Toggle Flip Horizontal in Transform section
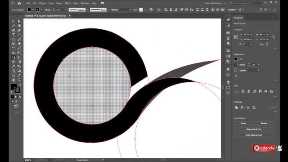Screen dimensions: 288x162 click(261, 44)
